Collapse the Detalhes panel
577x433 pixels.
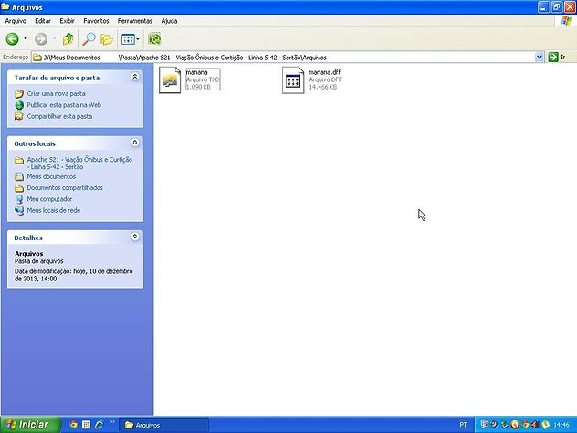pyautogui.click(x=135, y=237)
